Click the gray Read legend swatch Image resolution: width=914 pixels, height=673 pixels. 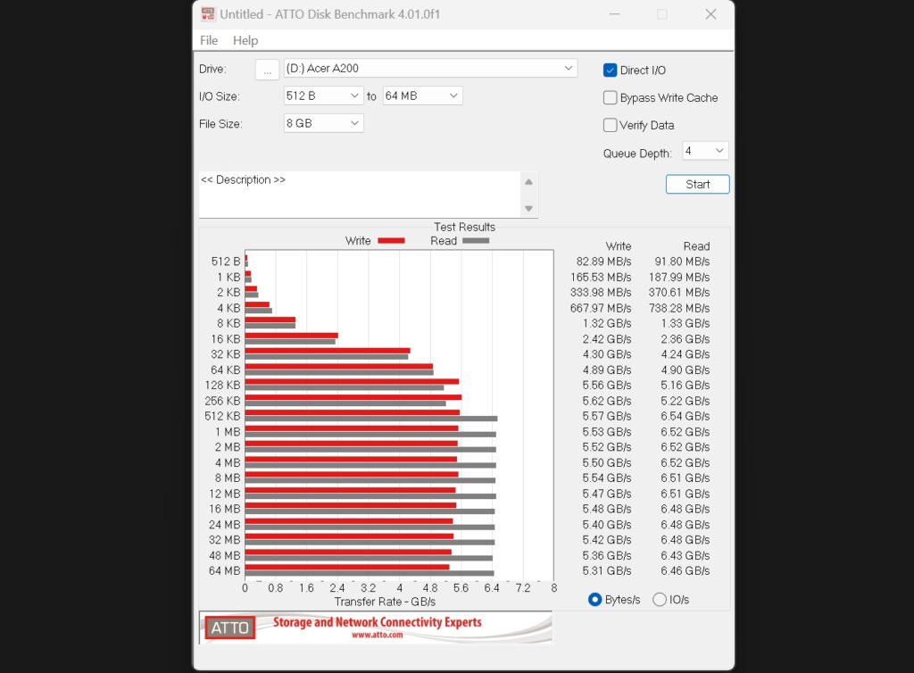[x=476, y=241]
